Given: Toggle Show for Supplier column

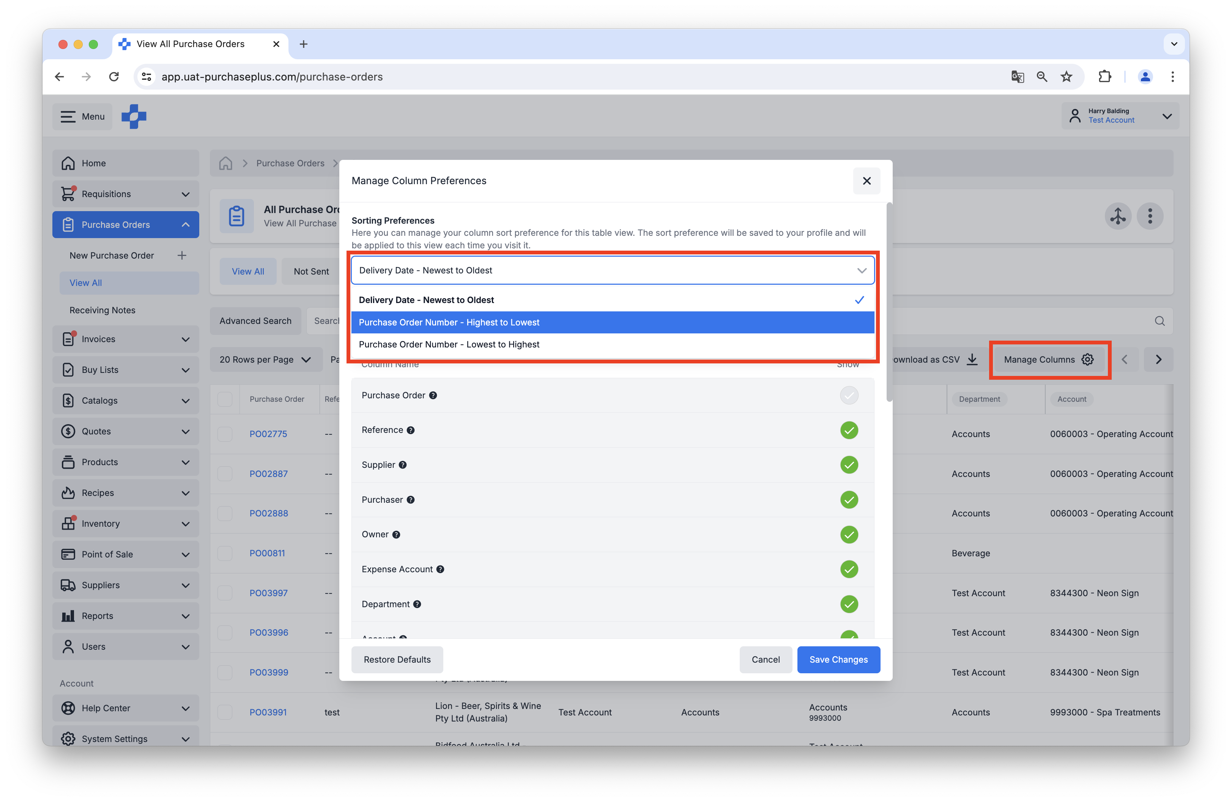Looking at the screenshot, I should point(849,465).
